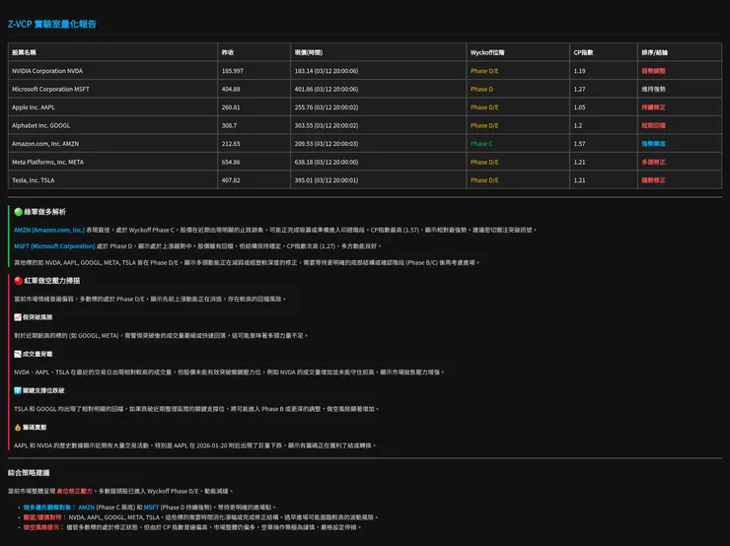730x546 pixels.
Task: Click the CP index value 1.05
Action: pos(579,107)
